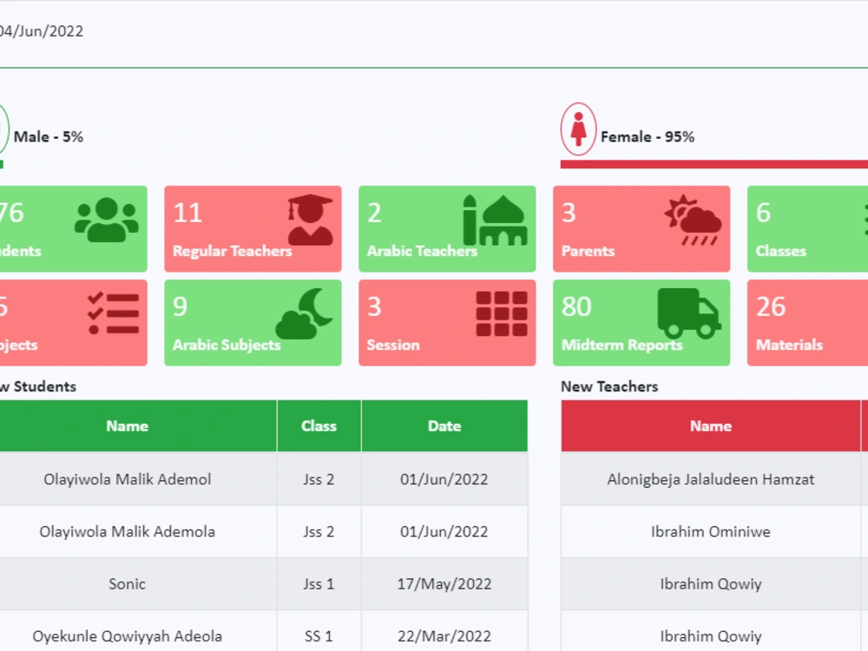Image resolution: width=868 pixels, height=651 pixels.
Task: Select the New Students table header
Action: (126, 426)
